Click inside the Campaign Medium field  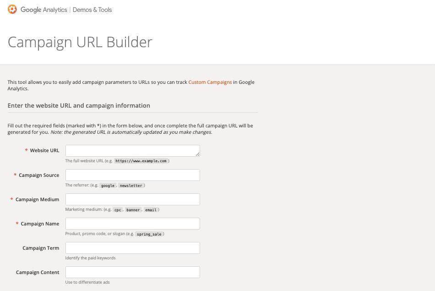click(132, 199)
